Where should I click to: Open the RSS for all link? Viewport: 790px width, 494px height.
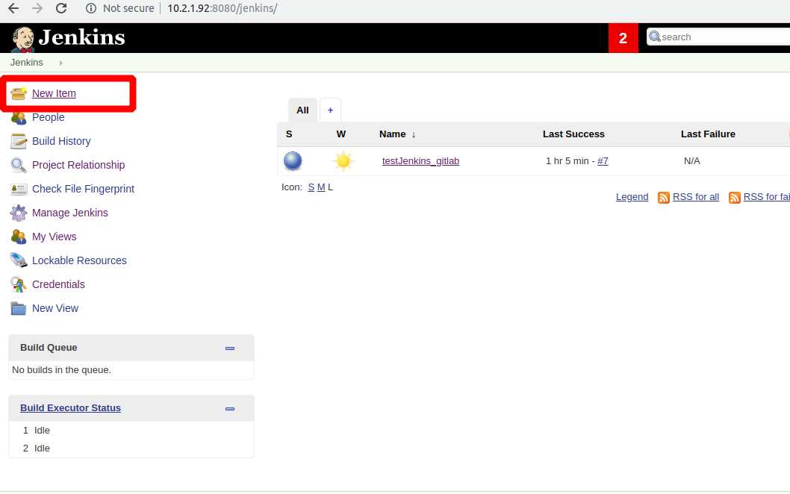696,197
